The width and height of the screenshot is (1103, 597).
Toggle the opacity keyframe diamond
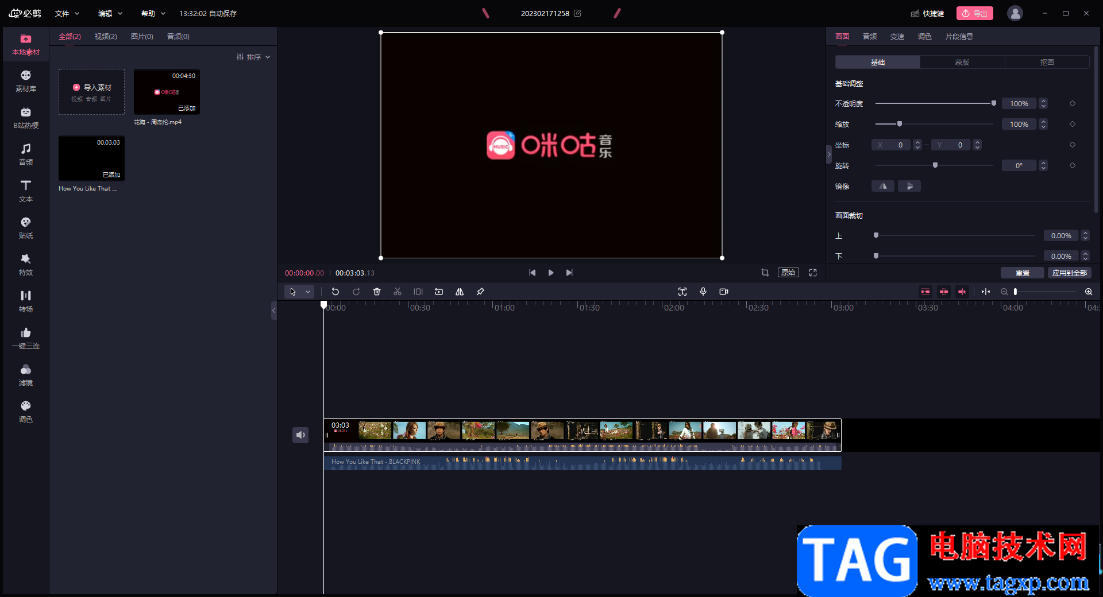[x=1073, y=103]
